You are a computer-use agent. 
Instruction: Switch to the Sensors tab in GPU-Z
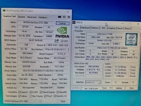point(21,17)
